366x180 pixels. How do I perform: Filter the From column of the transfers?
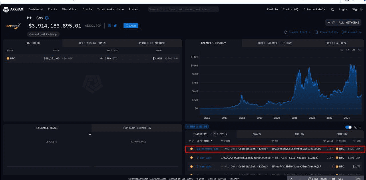click(x=222, y=141)
